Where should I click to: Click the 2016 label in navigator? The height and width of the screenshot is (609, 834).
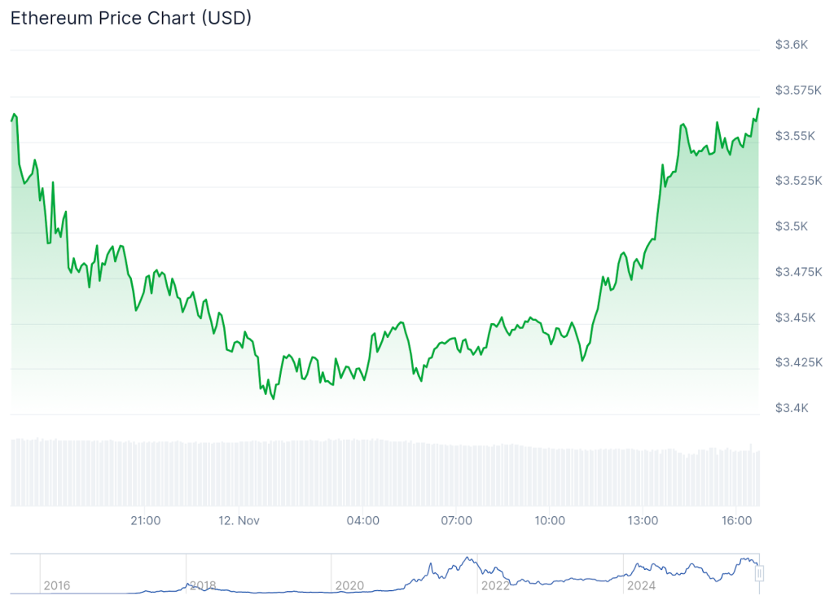(x=57, y=585)
